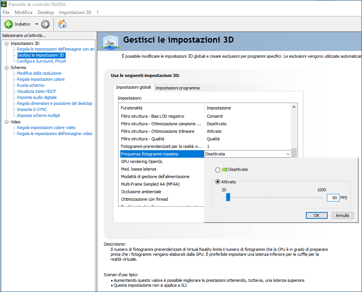Click the FPS value input field
Image resolution: width=362 pixels, height=292 pixels.
click(333, 198)
